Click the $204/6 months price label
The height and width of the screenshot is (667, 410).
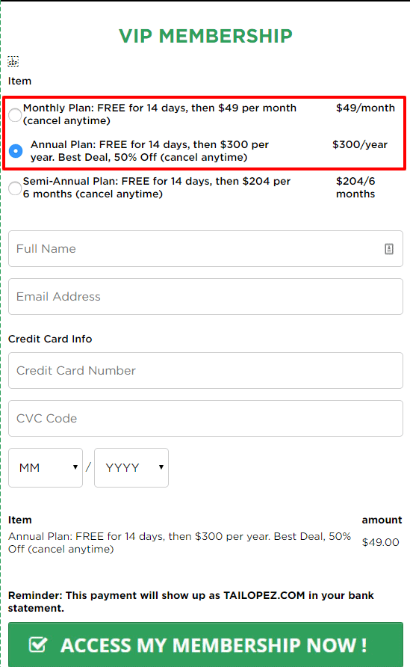pyautogui.click(x=355, y=188)
